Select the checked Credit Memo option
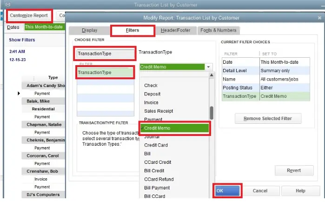The image size is (325, 202). (x=174, y=128)
